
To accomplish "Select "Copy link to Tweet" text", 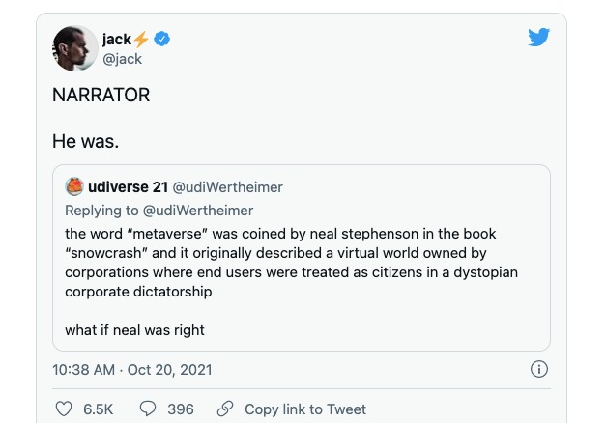I will 305,409.
